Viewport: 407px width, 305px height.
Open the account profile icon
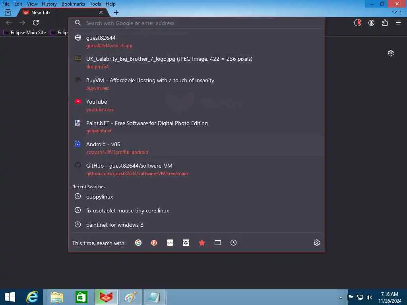click(372, 23)
